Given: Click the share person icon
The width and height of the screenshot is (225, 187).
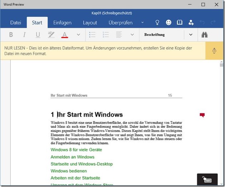Looking at the screenshot, I should point(191,23).
